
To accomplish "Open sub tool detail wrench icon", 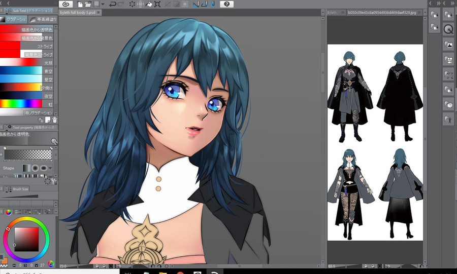I will pos(54,181).
